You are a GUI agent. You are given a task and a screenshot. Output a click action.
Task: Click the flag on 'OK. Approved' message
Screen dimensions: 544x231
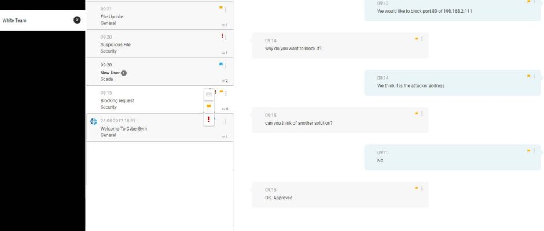416,188
